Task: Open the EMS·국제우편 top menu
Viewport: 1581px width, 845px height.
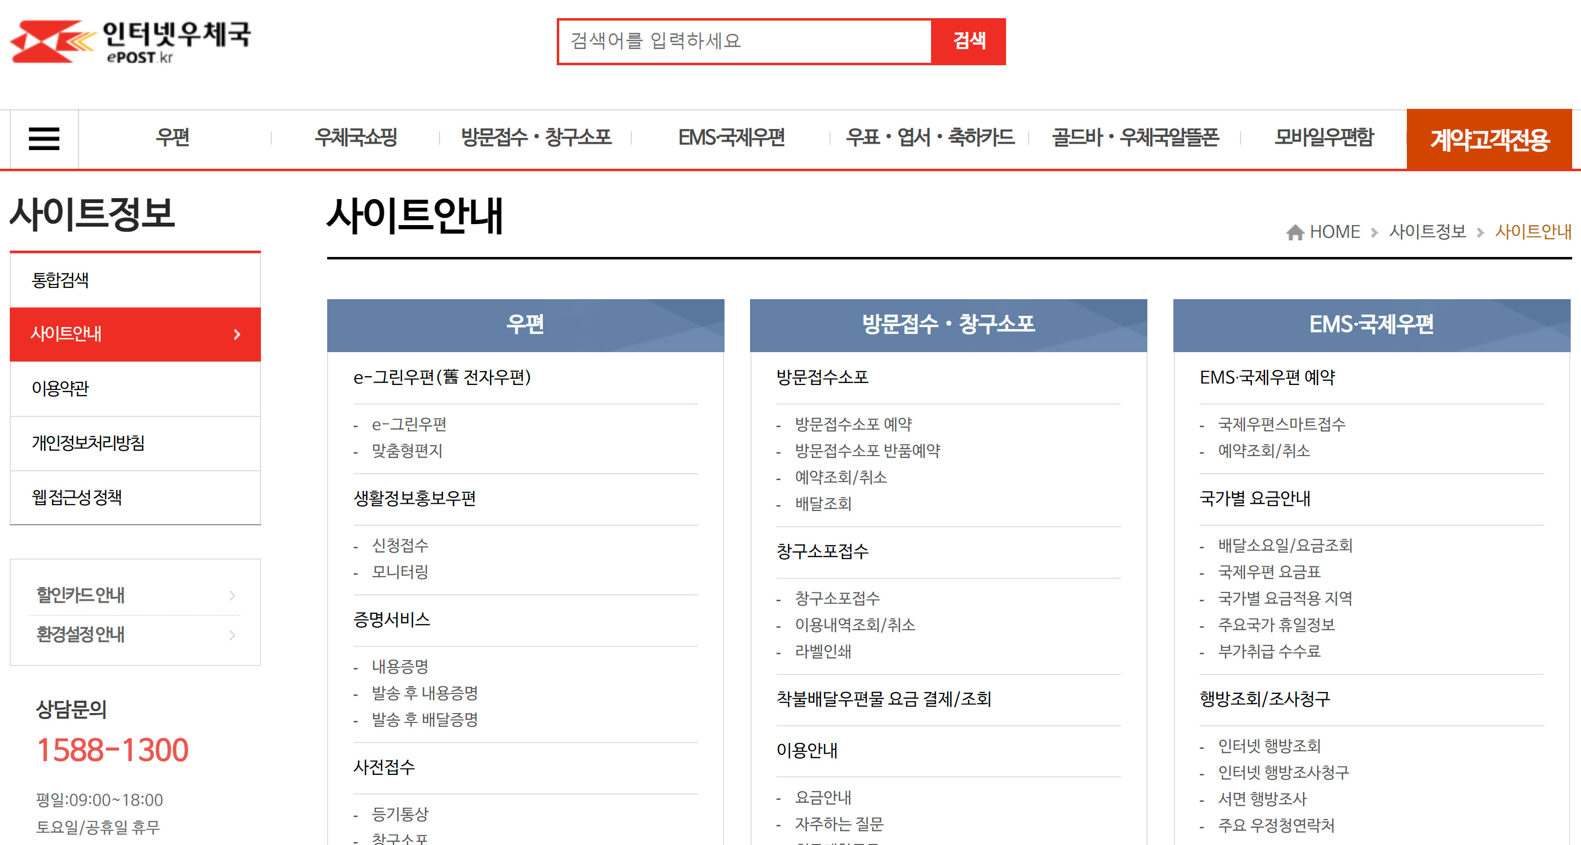Action: tap(730, 137)
